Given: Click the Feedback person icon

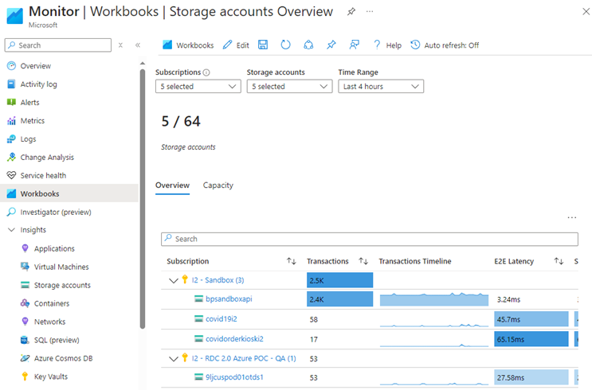Looking at the screenshot, I should pos(354,45).
